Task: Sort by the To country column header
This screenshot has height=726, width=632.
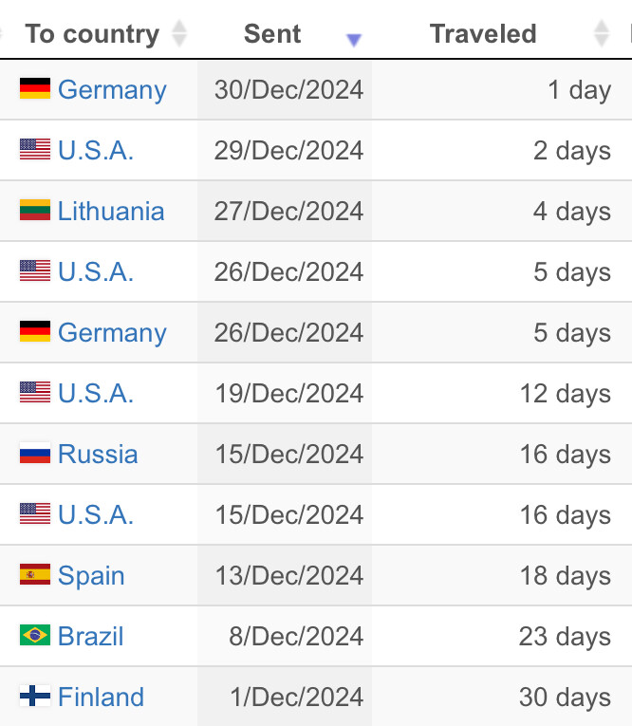Action: pyautogui.click(x=92, y=34)
